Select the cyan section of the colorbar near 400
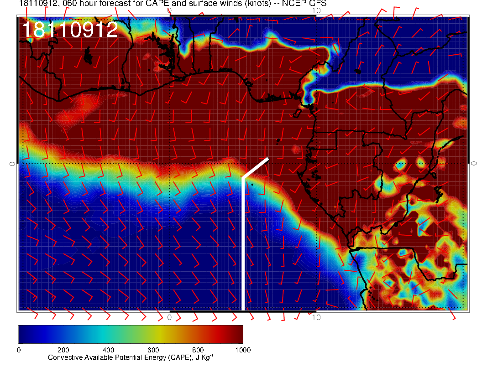Screen dimensions: 482x372 tap(108, 334)
